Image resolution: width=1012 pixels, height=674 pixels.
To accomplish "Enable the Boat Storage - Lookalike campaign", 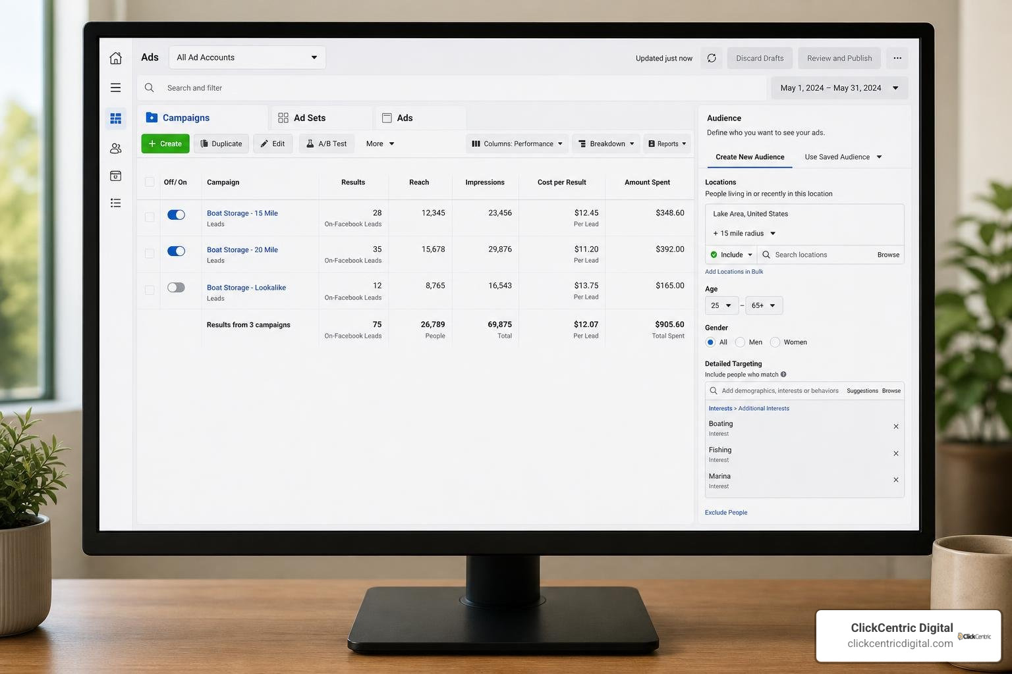I will coord(176,288).
